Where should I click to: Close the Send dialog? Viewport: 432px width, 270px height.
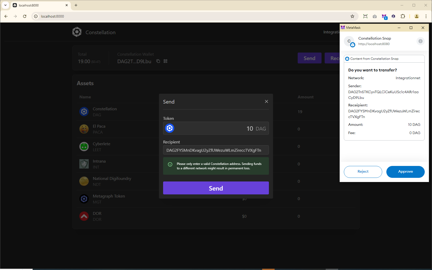[266, 101]
